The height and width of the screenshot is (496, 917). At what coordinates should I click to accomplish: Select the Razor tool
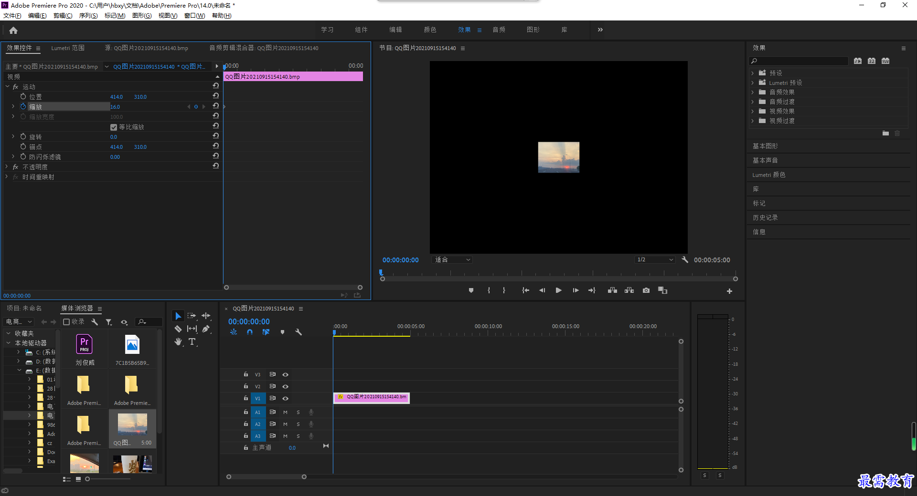click(x=178, y=329)
